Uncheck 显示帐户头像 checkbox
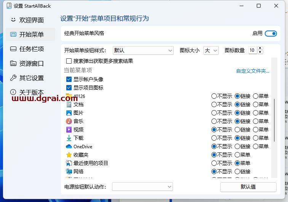 [69, 79]
